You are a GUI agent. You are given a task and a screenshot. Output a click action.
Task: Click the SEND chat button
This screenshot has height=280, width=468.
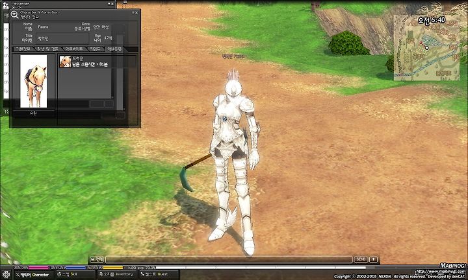(x=361, y=259)
